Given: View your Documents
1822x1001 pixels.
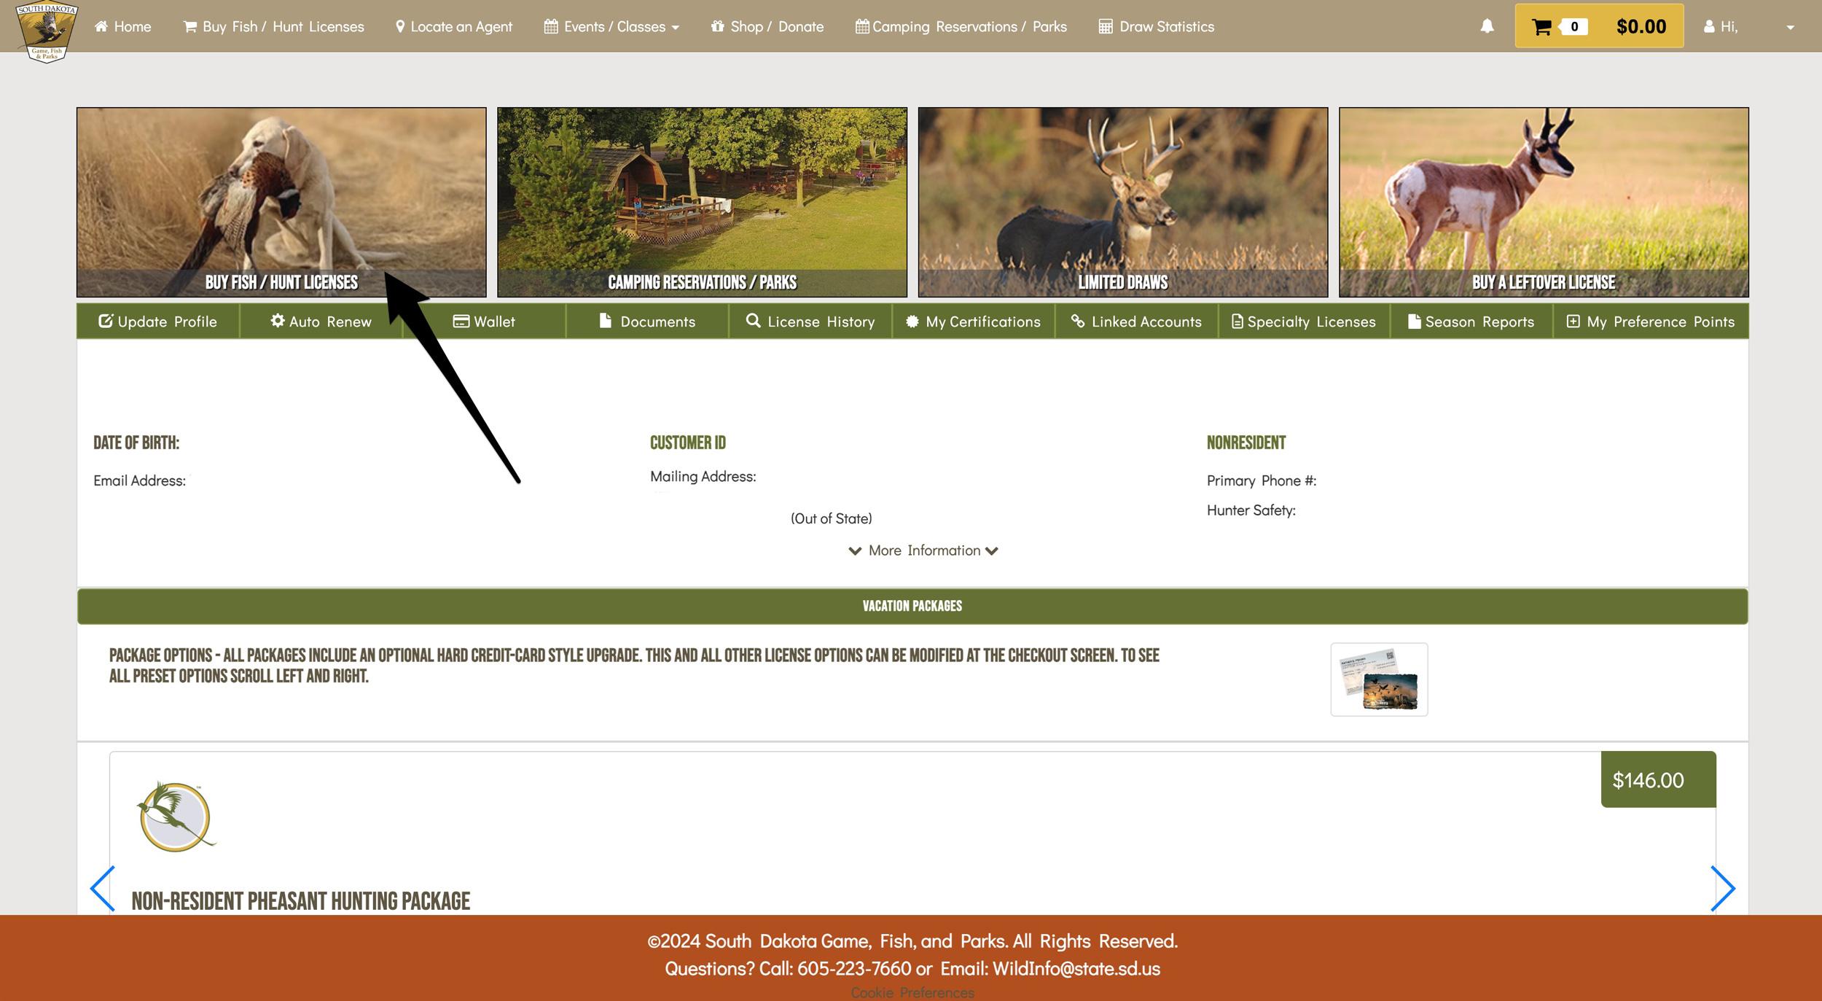Looking at the screenshot, I should click(x=647, y=321).
